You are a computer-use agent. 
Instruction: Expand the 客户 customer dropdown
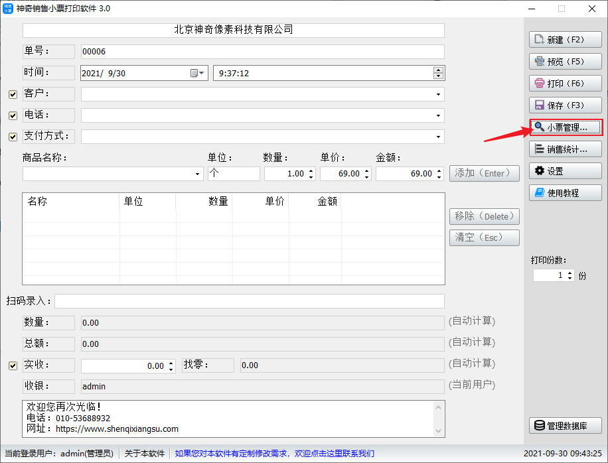click(x=438, y=95)
